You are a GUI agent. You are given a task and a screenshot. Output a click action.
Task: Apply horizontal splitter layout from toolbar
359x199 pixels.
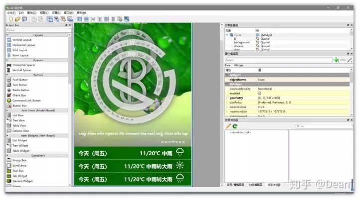click(93, 19)
